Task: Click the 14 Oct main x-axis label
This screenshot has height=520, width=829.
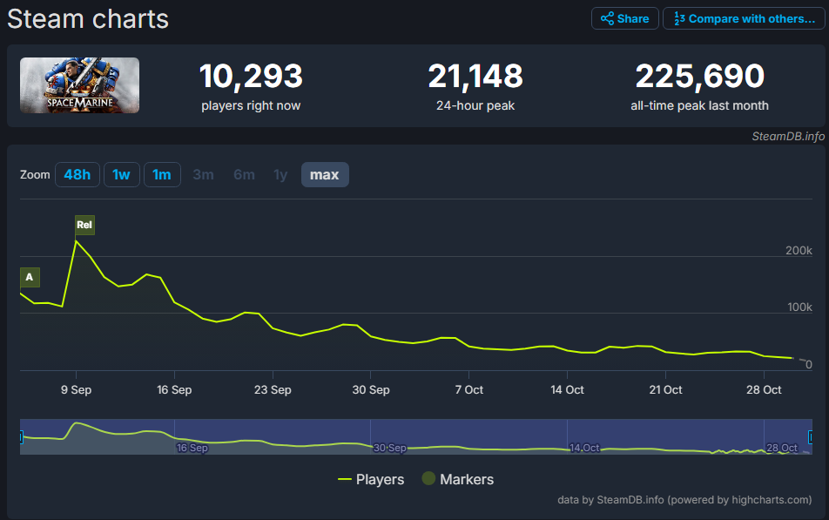Action: tap(567, 390)
